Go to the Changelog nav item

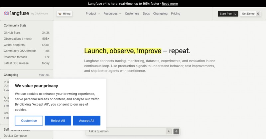[160, 14]
